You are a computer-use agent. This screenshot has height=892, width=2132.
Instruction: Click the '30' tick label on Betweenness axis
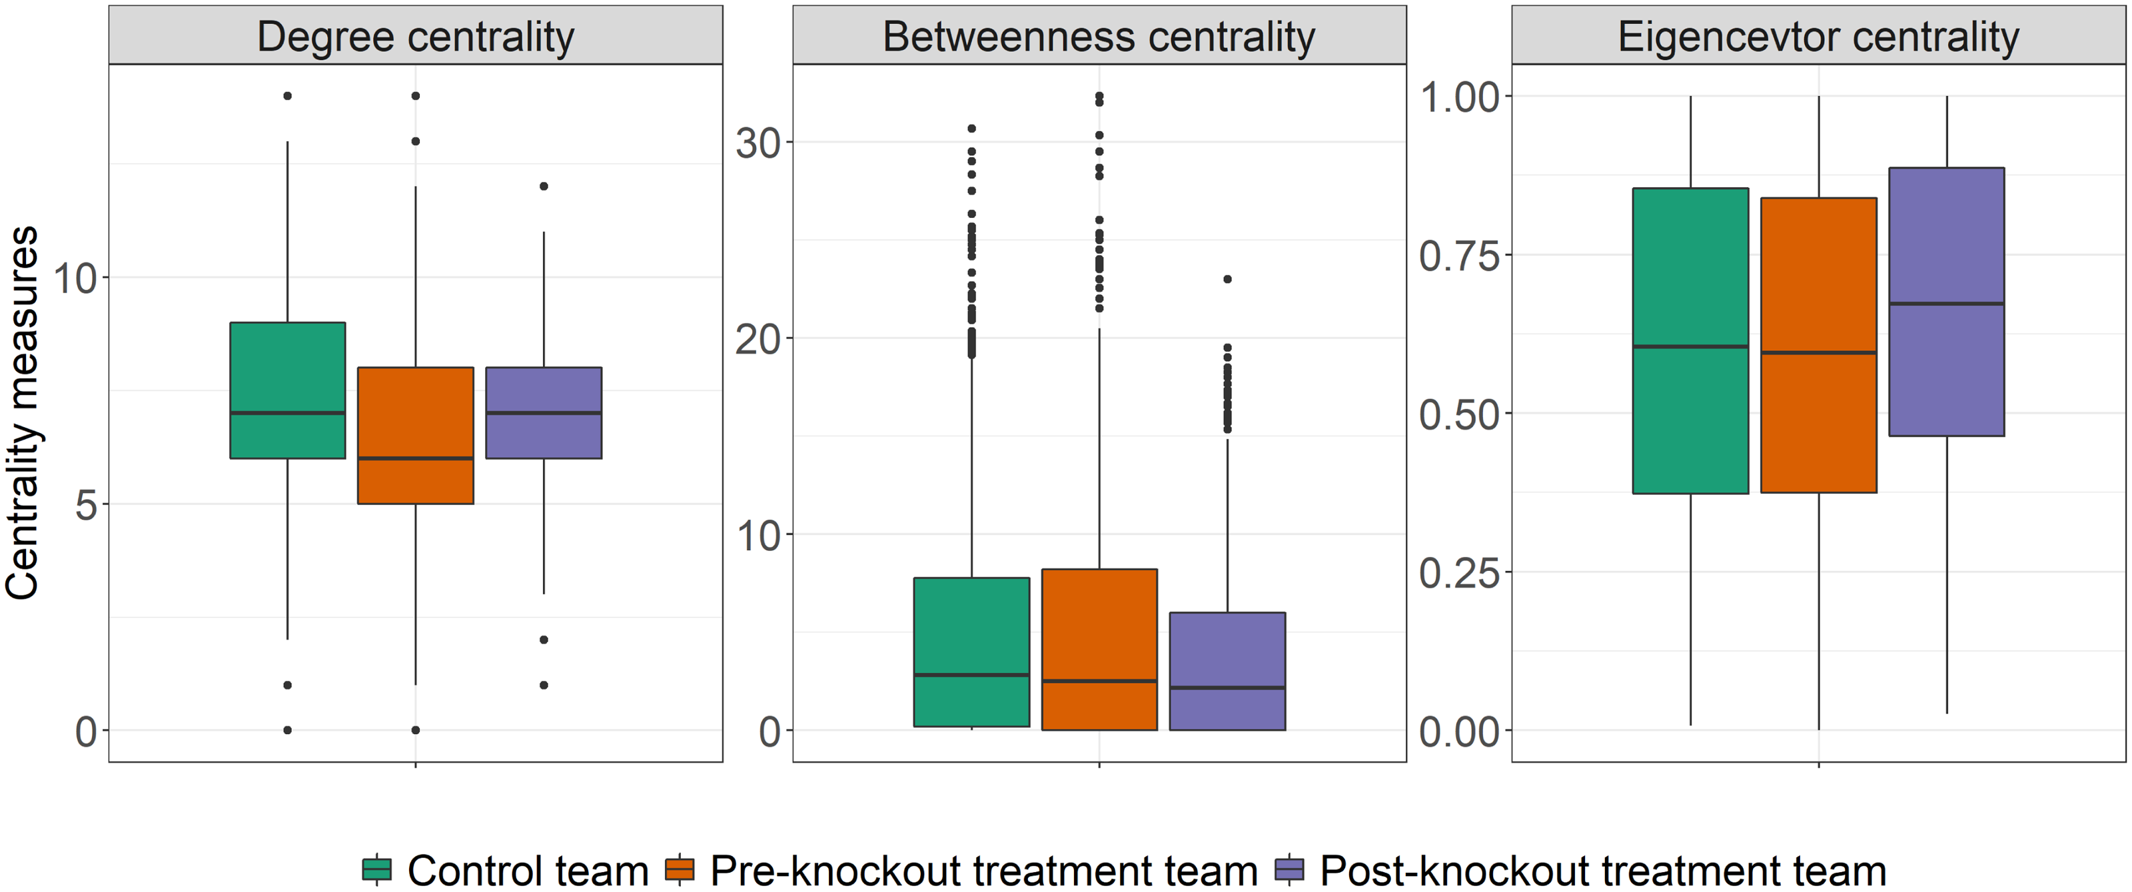point(758,144)
